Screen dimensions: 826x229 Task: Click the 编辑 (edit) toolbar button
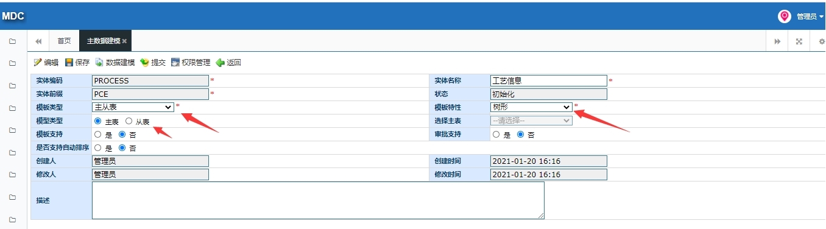pyautogui.click(x=46, y=62)
